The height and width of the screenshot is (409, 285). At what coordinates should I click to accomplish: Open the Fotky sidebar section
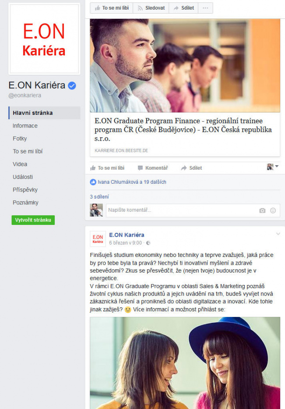20,139
